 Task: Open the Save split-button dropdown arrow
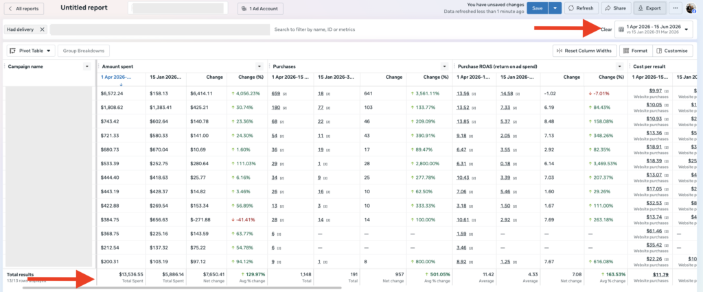pos(555,8)
